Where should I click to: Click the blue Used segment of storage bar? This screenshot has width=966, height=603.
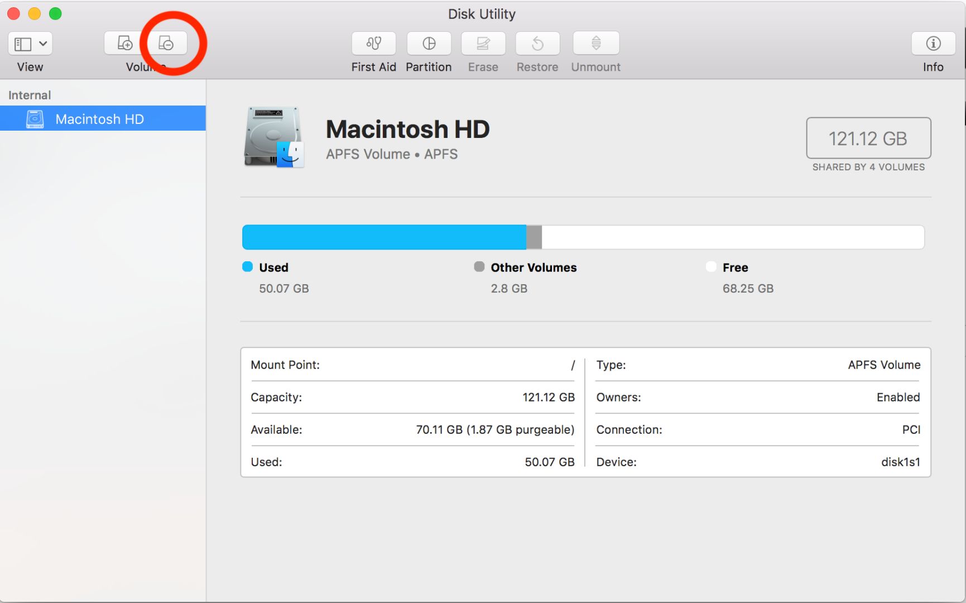[384, 237]
